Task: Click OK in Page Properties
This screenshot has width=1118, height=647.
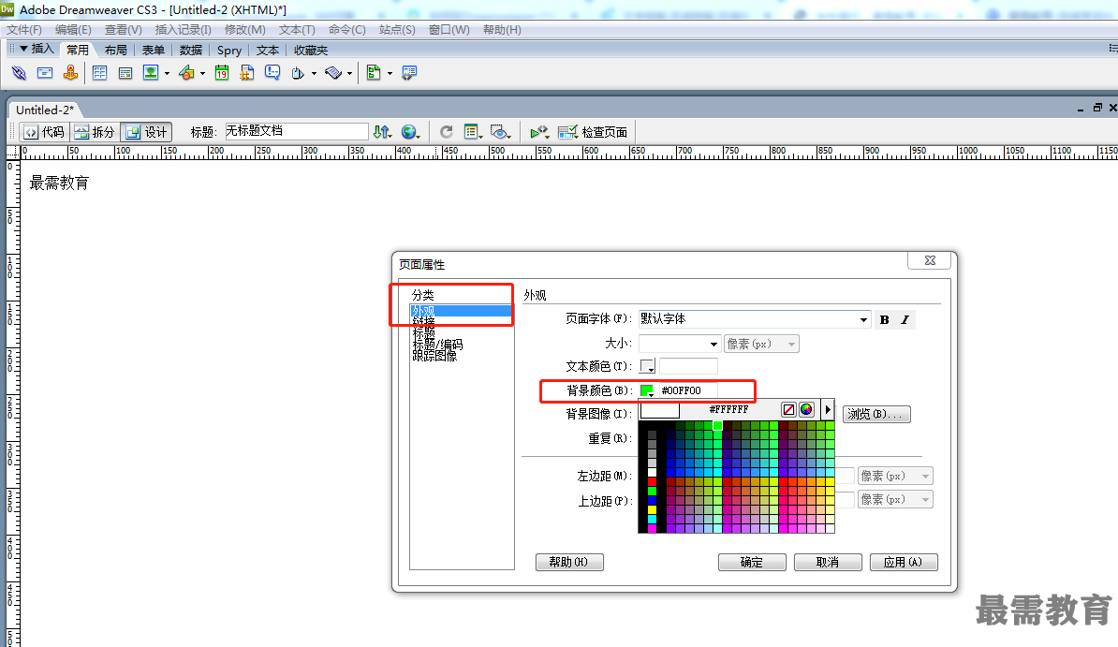Action: (752, 562)
